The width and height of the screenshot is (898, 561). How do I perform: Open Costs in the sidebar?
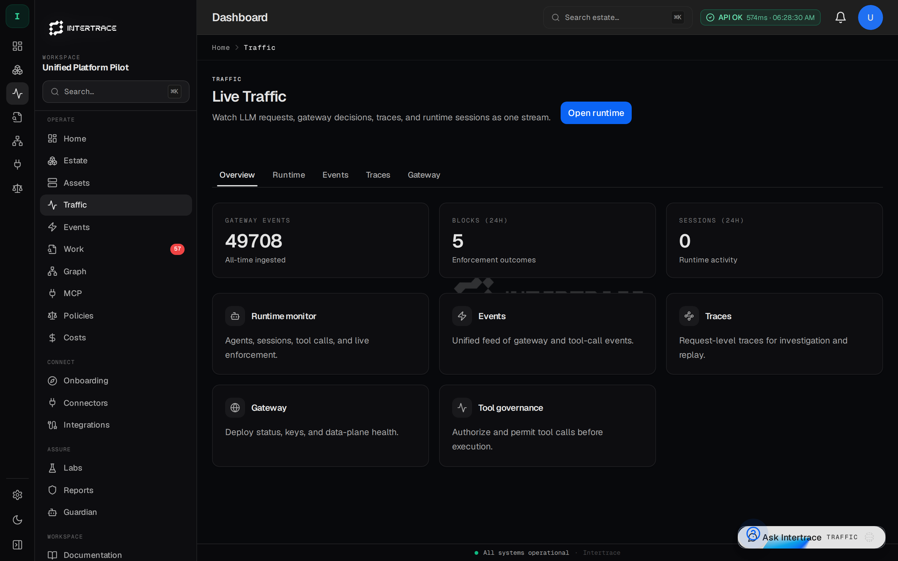tap(116, 338)
